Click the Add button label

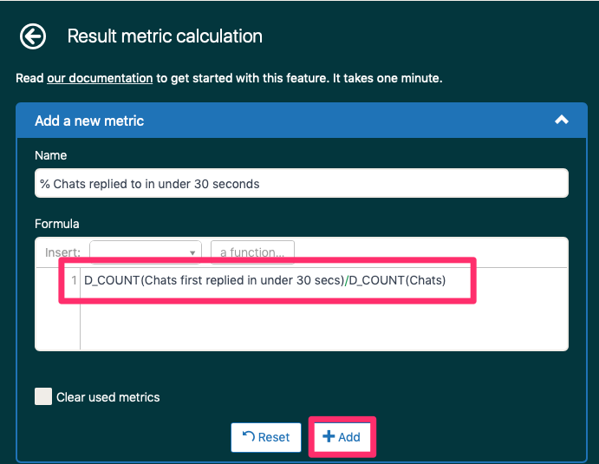point(348,437)
